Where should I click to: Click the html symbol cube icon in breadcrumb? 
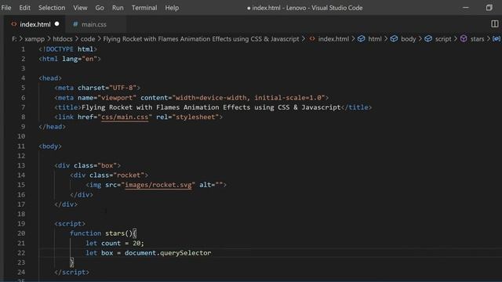[x=361, y=38]
